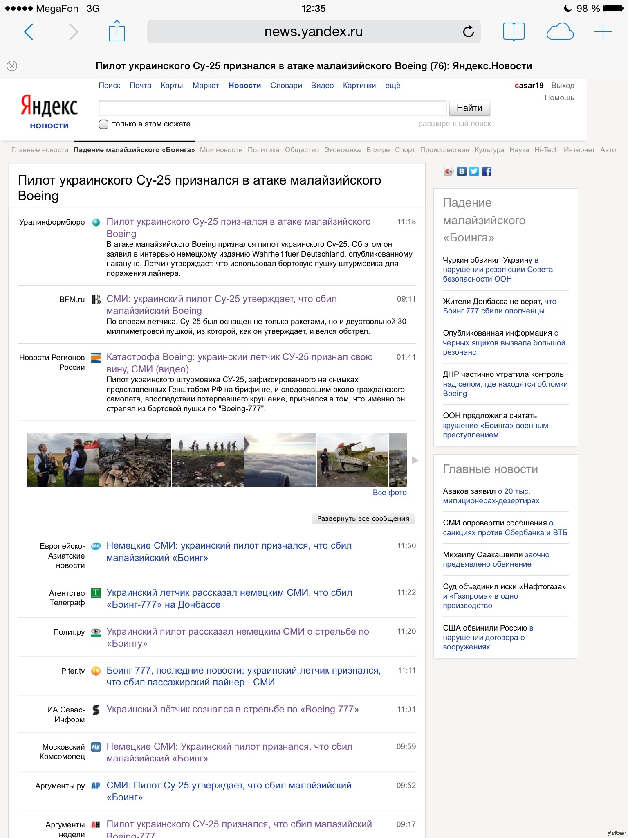Advance photo carousel with right arrow
Image resolution: width=628 pixels, height=838 pixels.
pos(415,460)
